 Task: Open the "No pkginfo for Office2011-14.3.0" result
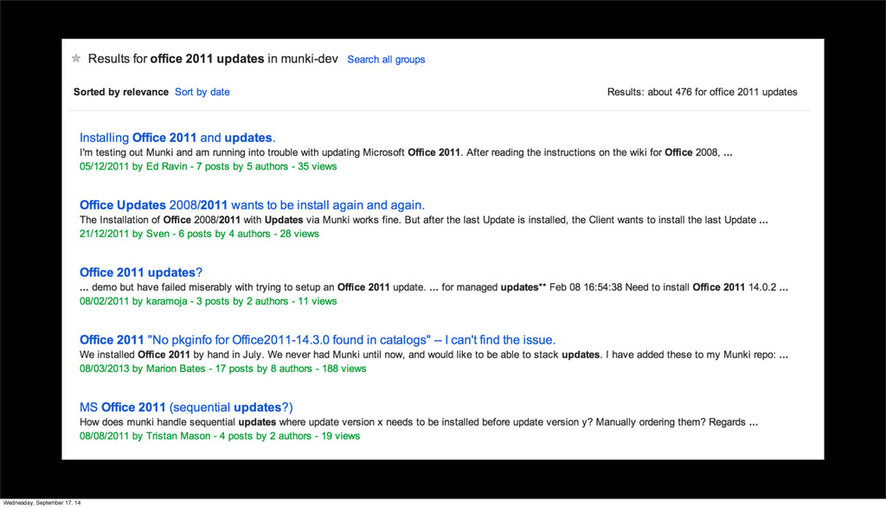[318, 340]
